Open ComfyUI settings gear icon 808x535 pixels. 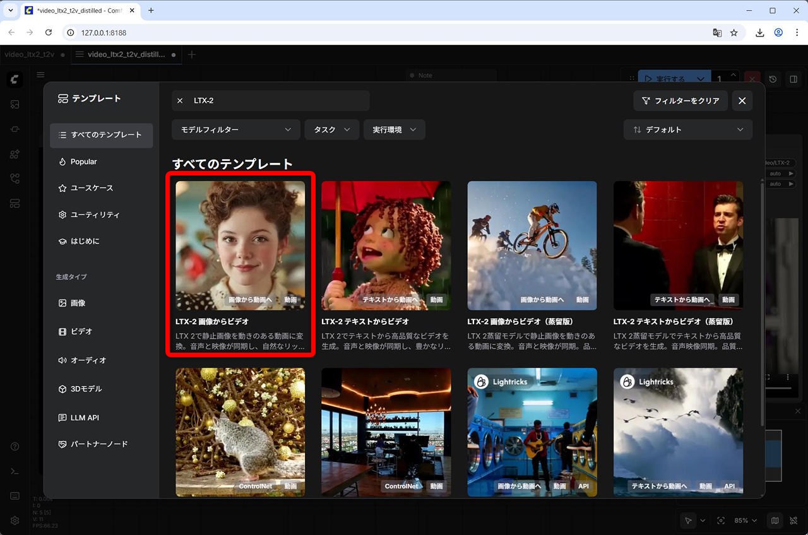[15, 520]
